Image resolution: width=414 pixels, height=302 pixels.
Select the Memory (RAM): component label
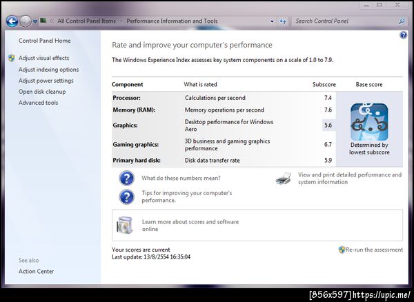click(134, 110)
